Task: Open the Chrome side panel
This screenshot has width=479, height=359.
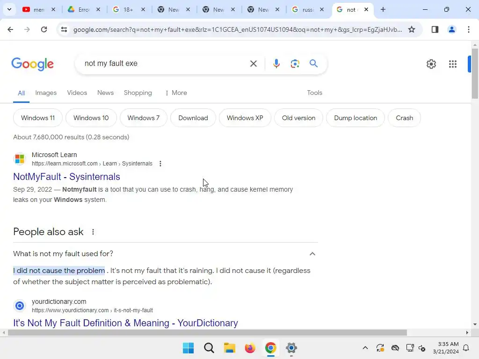Action: [435, 29]
